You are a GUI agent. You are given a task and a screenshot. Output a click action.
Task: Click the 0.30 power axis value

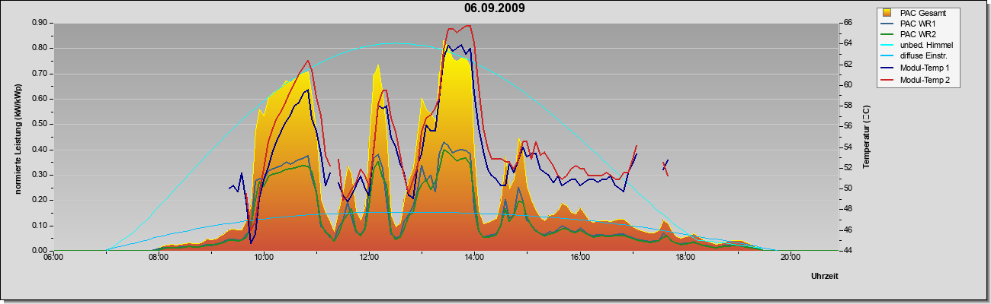pyautogui.click(x=40, y=175)
